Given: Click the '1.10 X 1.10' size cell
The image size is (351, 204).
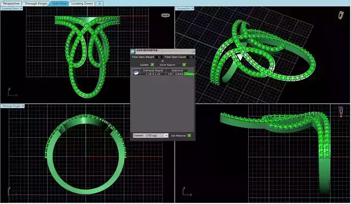Looking at the screenshot, I should click(153, 74).
